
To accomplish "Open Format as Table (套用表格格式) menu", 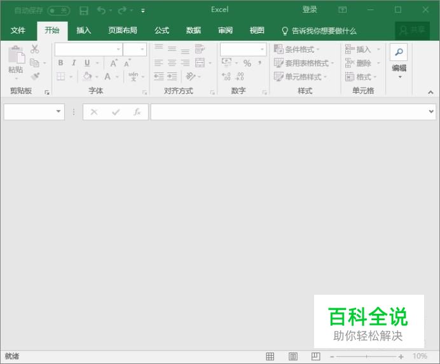I will pos(304,63).
